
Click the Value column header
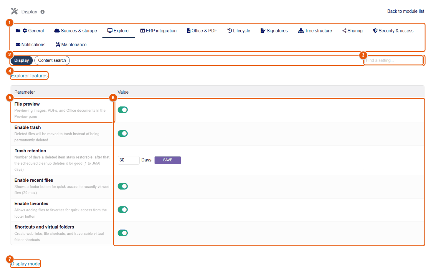click(x=123, y=92)
